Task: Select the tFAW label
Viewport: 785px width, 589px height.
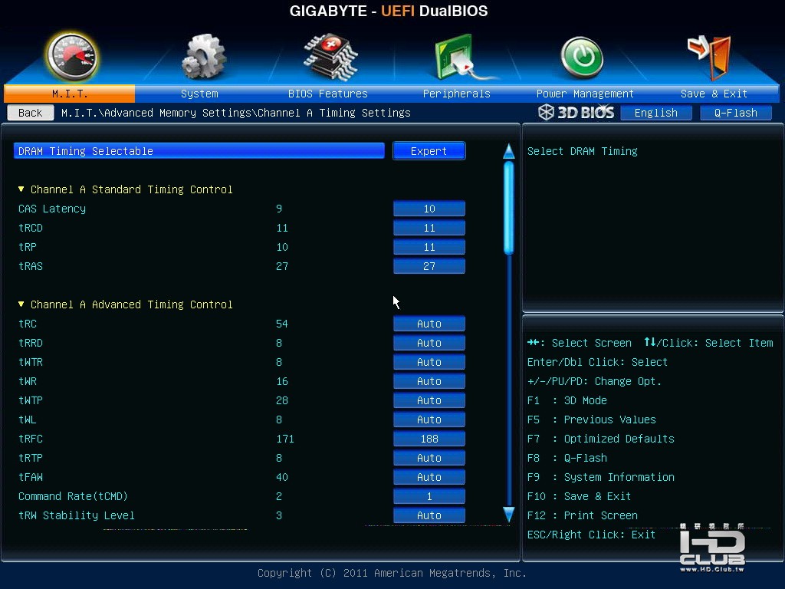Action: pos(31,477)
